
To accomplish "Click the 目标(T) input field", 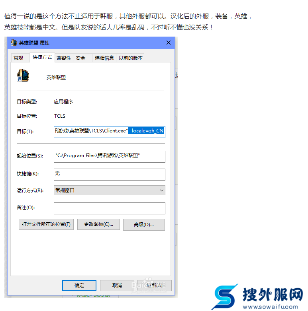I will pyautogui.click(x=110, y=132).
